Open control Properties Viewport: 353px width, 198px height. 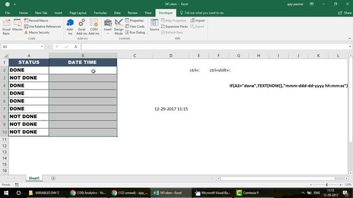click(135, 20)
